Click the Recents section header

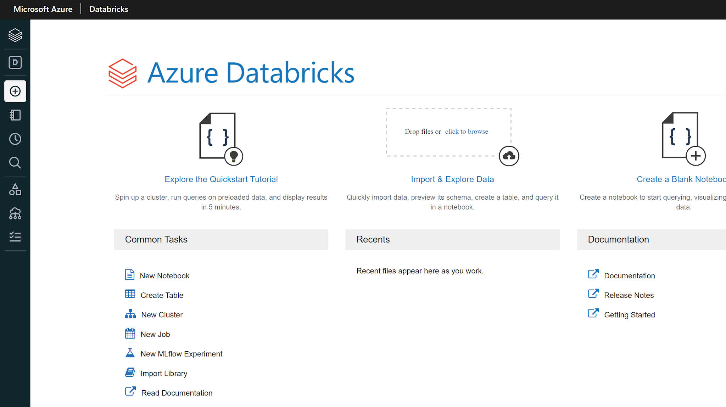click(x=452, y=240)
